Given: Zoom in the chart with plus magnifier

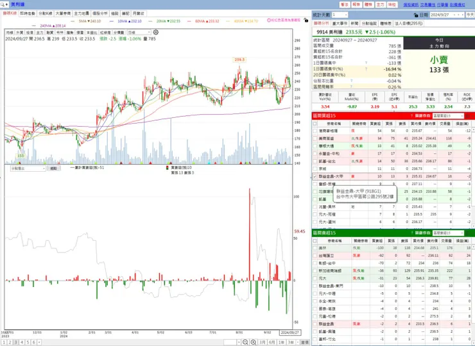Looking at the screenshot, I should [x=254, y=342].
